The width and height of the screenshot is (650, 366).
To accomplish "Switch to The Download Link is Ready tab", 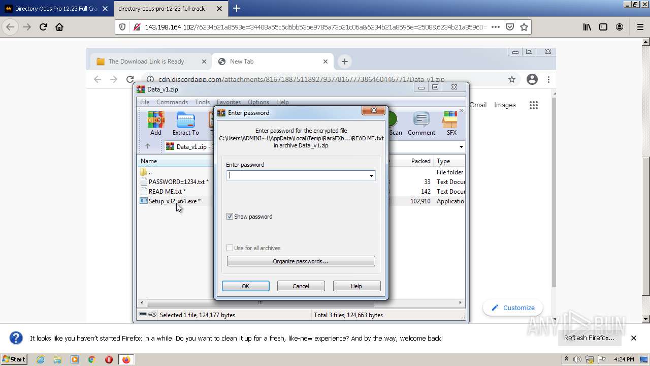I will (146, 62).
